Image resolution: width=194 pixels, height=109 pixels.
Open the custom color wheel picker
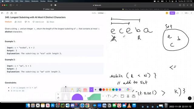128,90
